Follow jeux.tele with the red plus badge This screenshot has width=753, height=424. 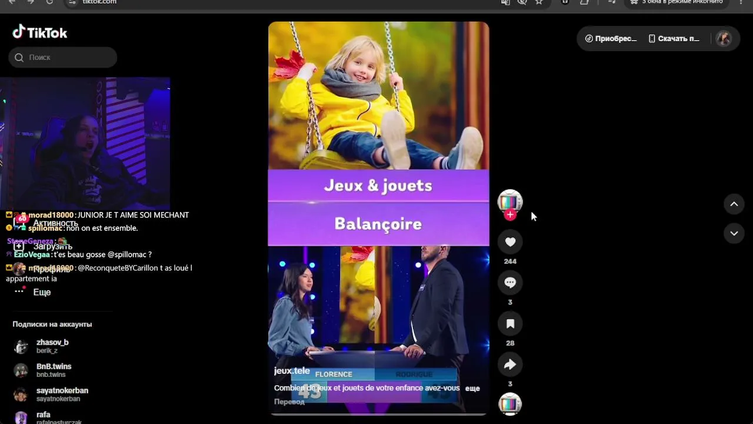(510, 215)
